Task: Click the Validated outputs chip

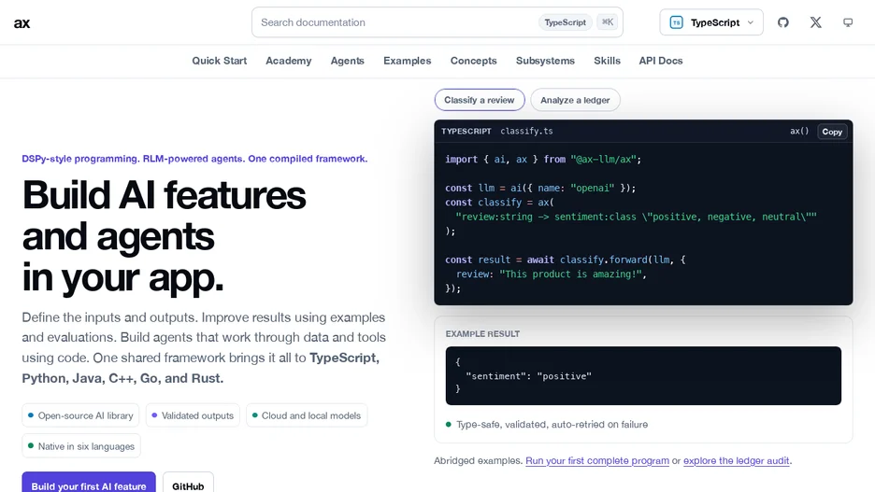Action: click(x=193, y=415)
